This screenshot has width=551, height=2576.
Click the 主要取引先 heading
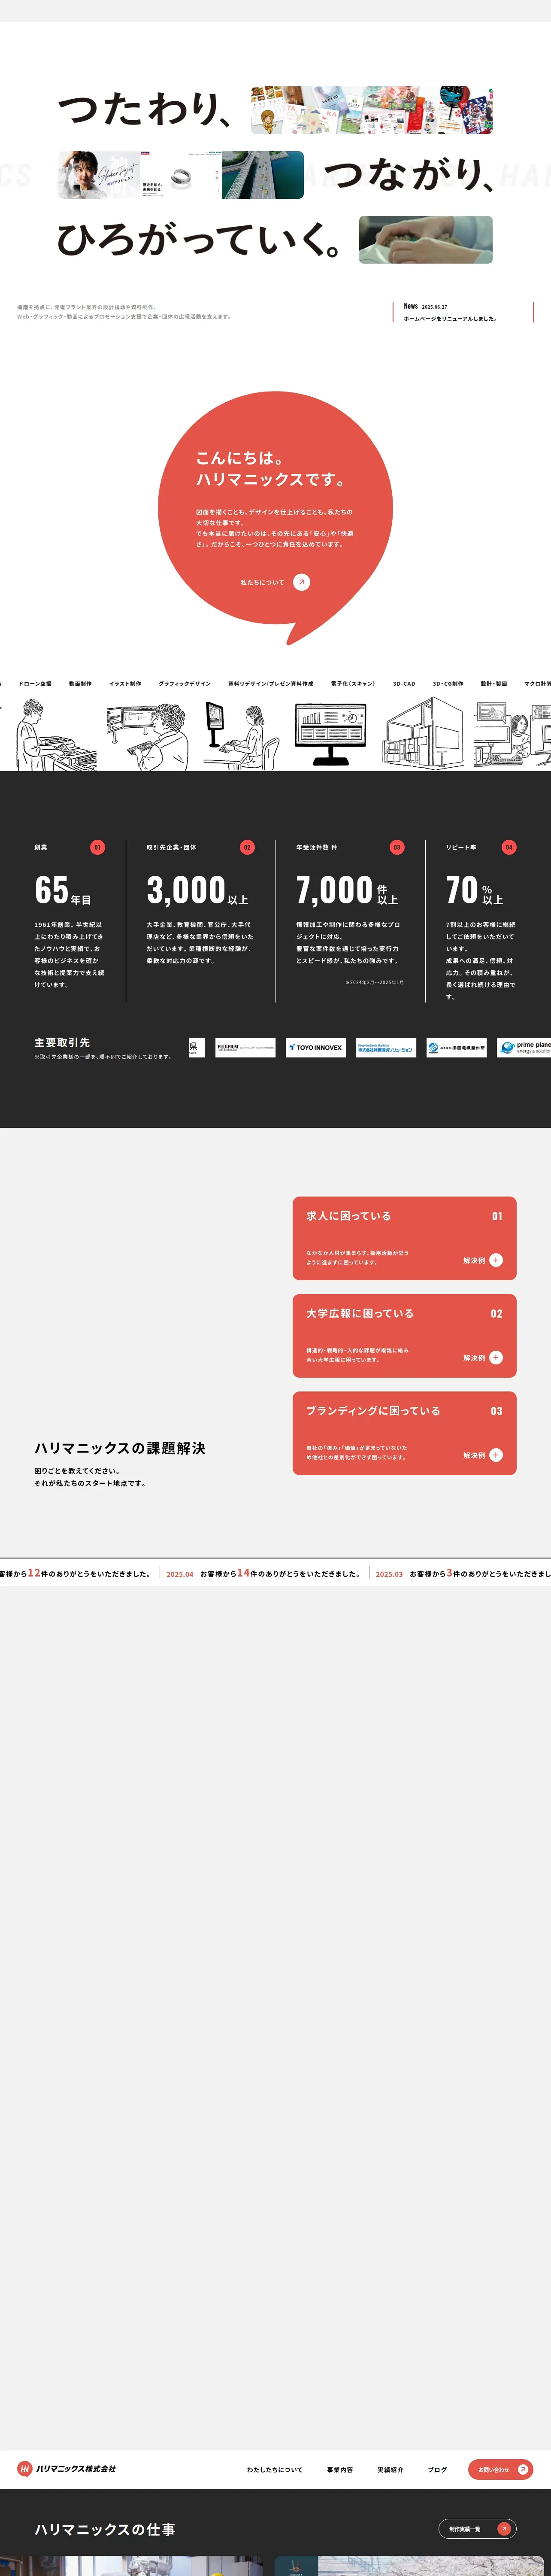tap(62, 1042)
